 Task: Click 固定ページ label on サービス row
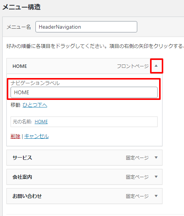coord(137,158)
